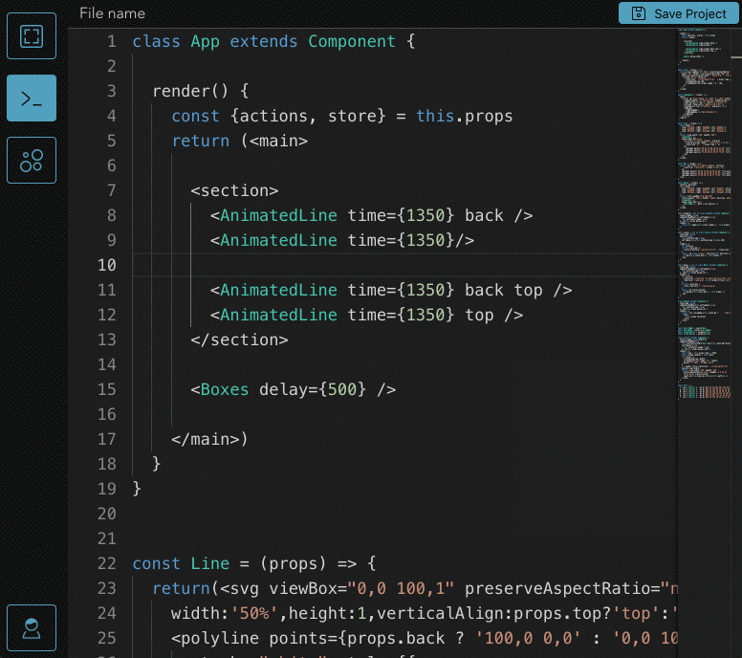742x658 pixels.
Task: Click the minimap scroll position marker
Action: click(x=736, y=57)
